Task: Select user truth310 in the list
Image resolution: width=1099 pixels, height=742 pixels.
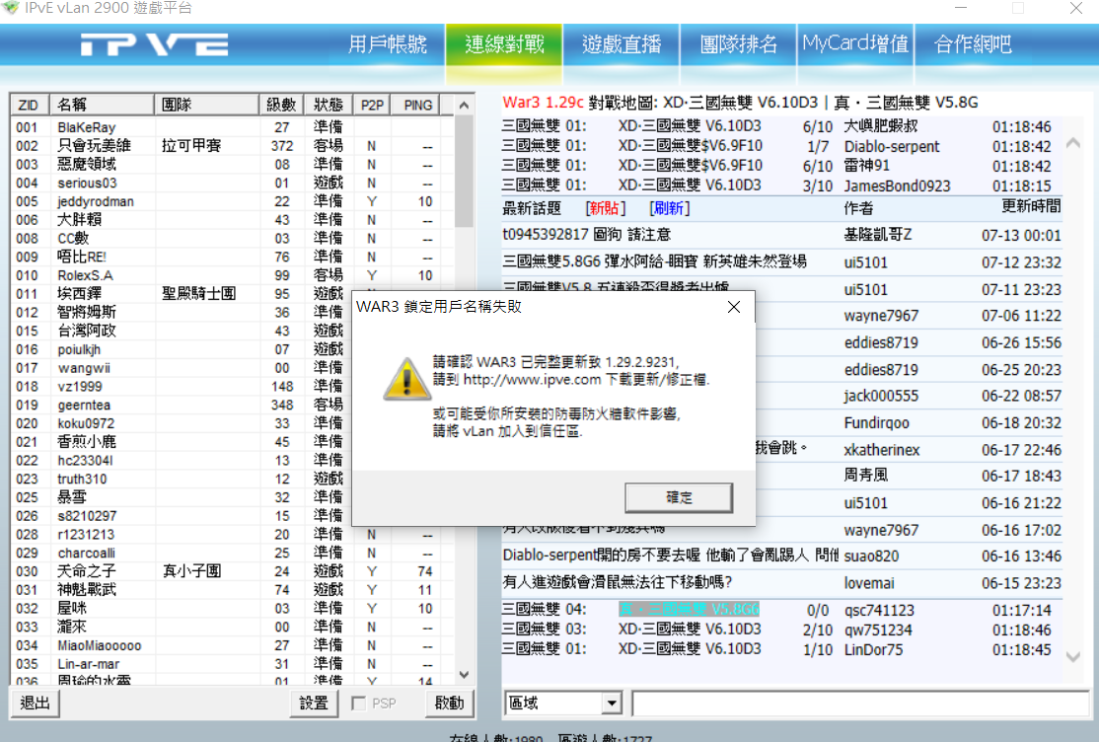Action: coord(233,479)
